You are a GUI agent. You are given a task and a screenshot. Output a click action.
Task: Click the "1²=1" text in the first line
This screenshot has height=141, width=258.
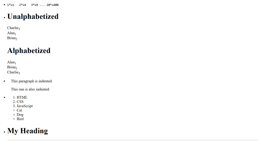point(11,5)
